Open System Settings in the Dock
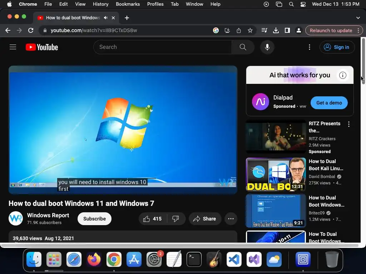This screenshot has width=366, height=274. tap(154, 259)
